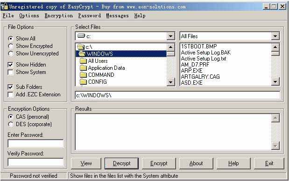The height and width of the screenshot is (181, 289).
Task: Click the About button
Action: pyautogui.click(x=196, y=163)
